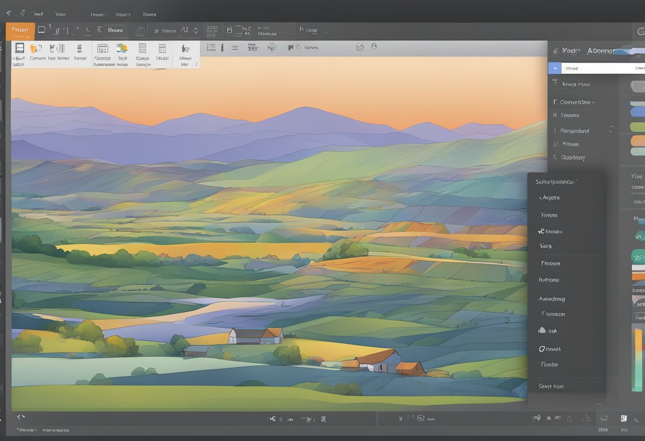645x441 pixels.
Task: Select the orange color swatch in right panel
Action: 637,140
